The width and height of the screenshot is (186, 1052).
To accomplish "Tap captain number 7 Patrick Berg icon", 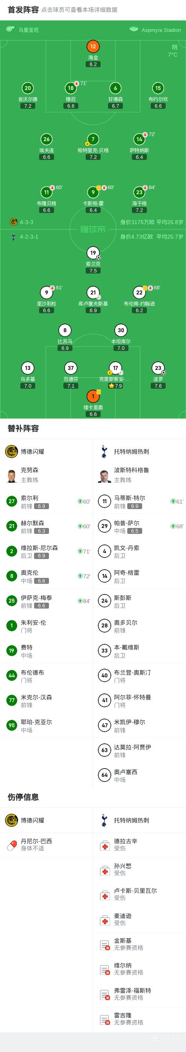I will 93,139.
